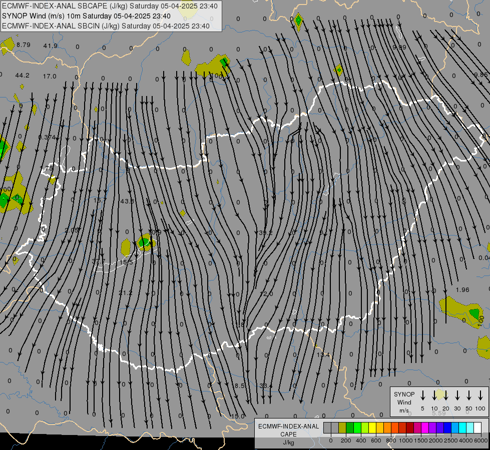
Task: Click the 20 m/s wind arrow in legend
Action: coord(445,395)
